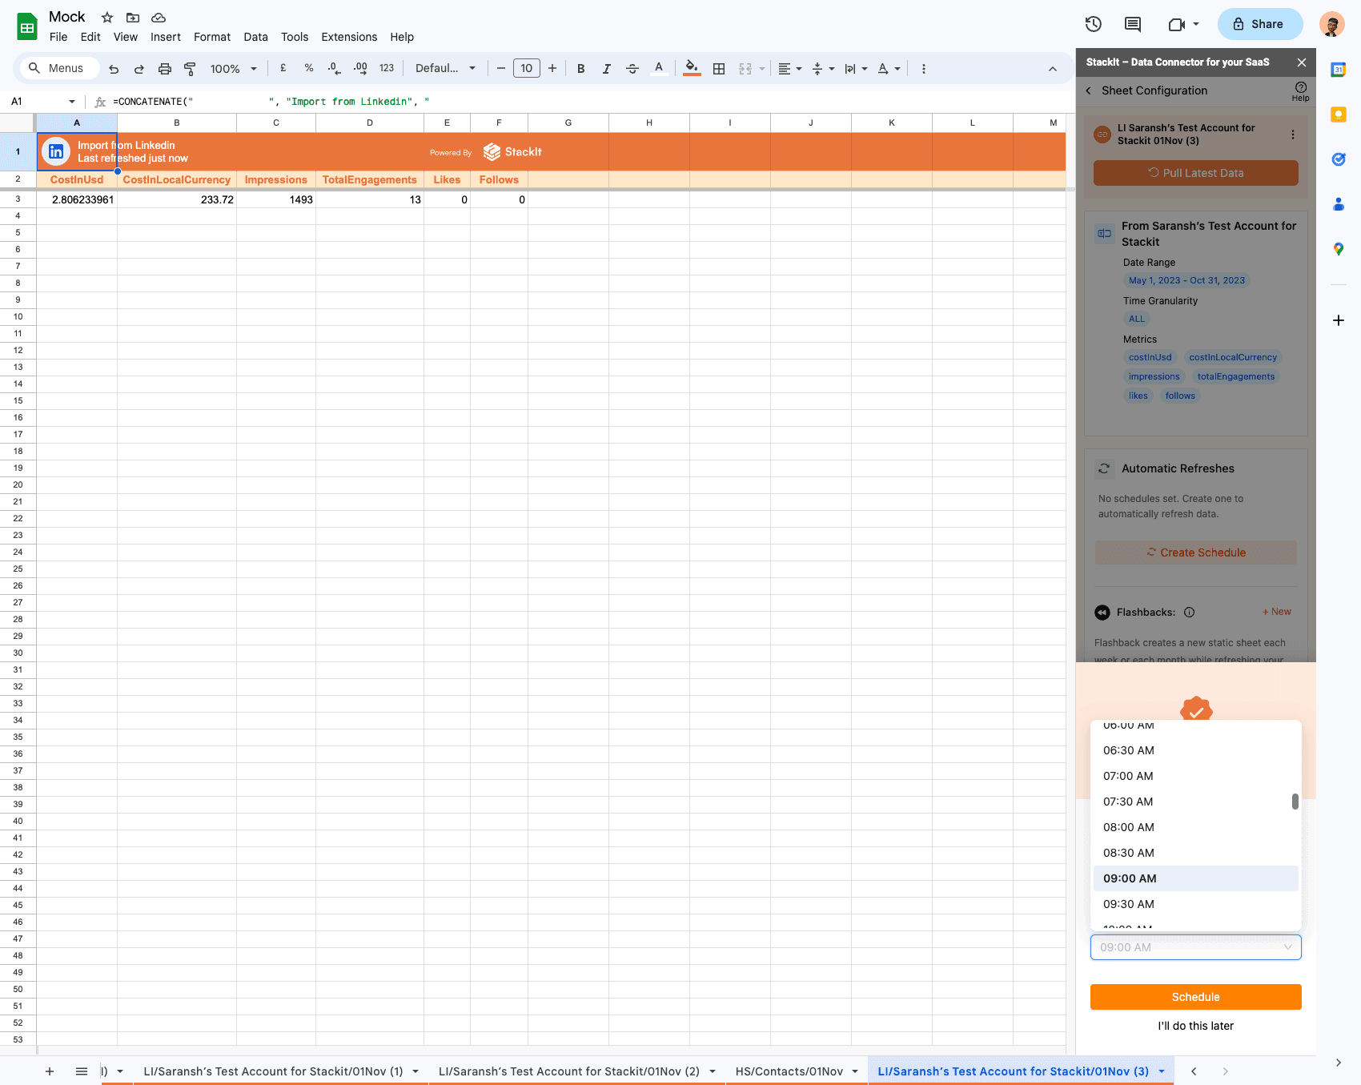Click the Move to folder icon
Screen dimensions: 1361x1085
tap(133, 18)
